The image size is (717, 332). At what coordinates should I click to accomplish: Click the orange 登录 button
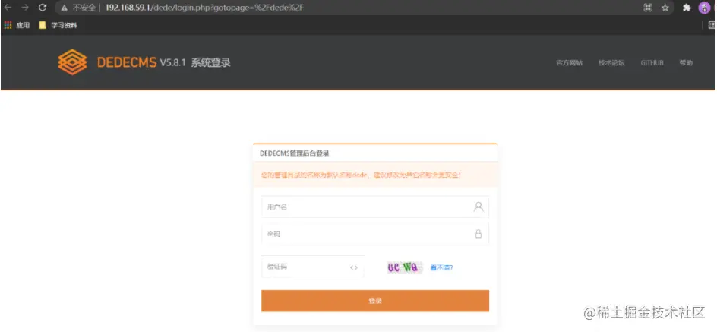point(375,301)
